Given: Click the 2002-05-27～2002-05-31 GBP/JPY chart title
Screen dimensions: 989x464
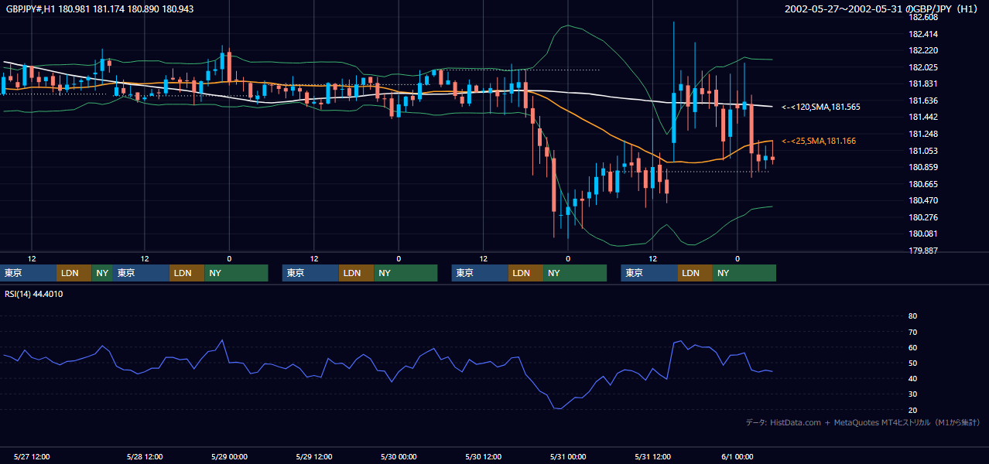Looking at the screenshot, I should click(x=881, y=9).
